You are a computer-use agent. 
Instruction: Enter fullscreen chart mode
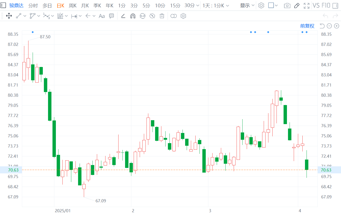pos(307,5)
